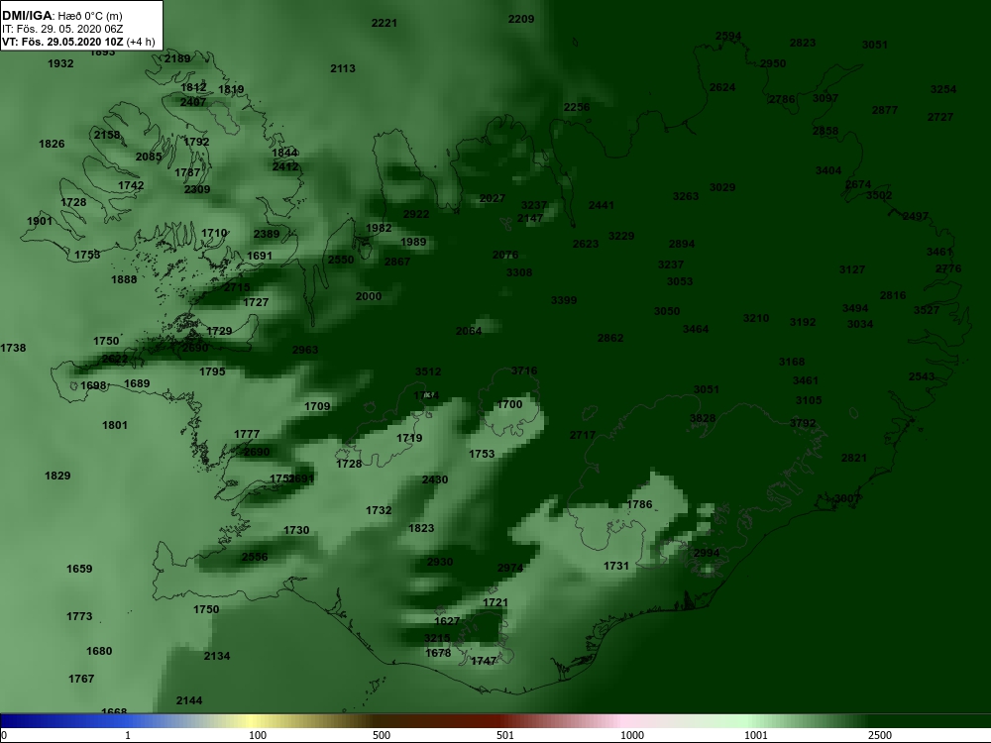
Task: Click the color scale label '1001'
Action: [x=756, y=735]
